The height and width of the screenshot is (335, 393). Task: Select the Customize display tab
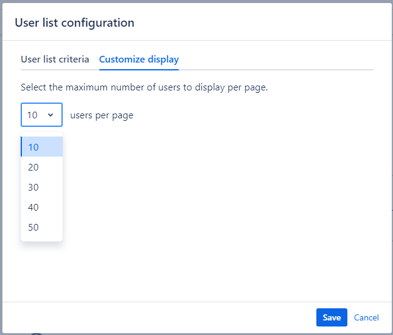tap(139, 59)
